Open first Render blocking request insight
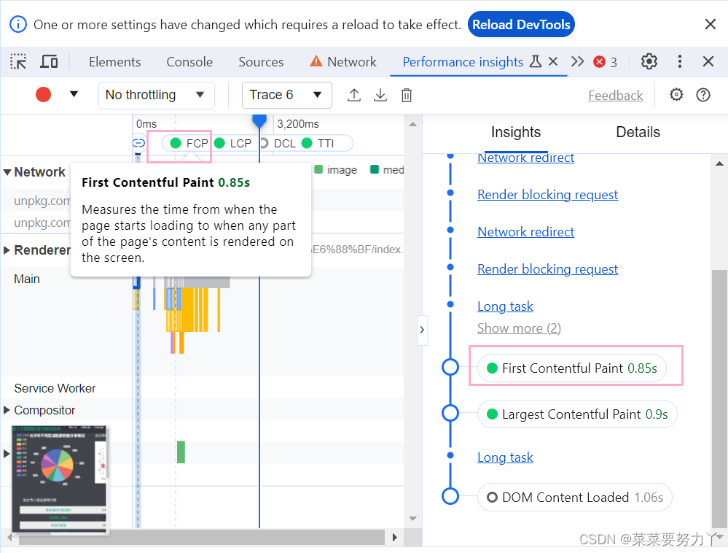Screen dimensions: 728x553 pos(547,194)
